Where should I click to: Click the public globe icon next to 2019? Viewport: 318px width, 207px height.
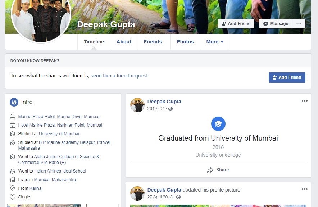click(171, 109)
